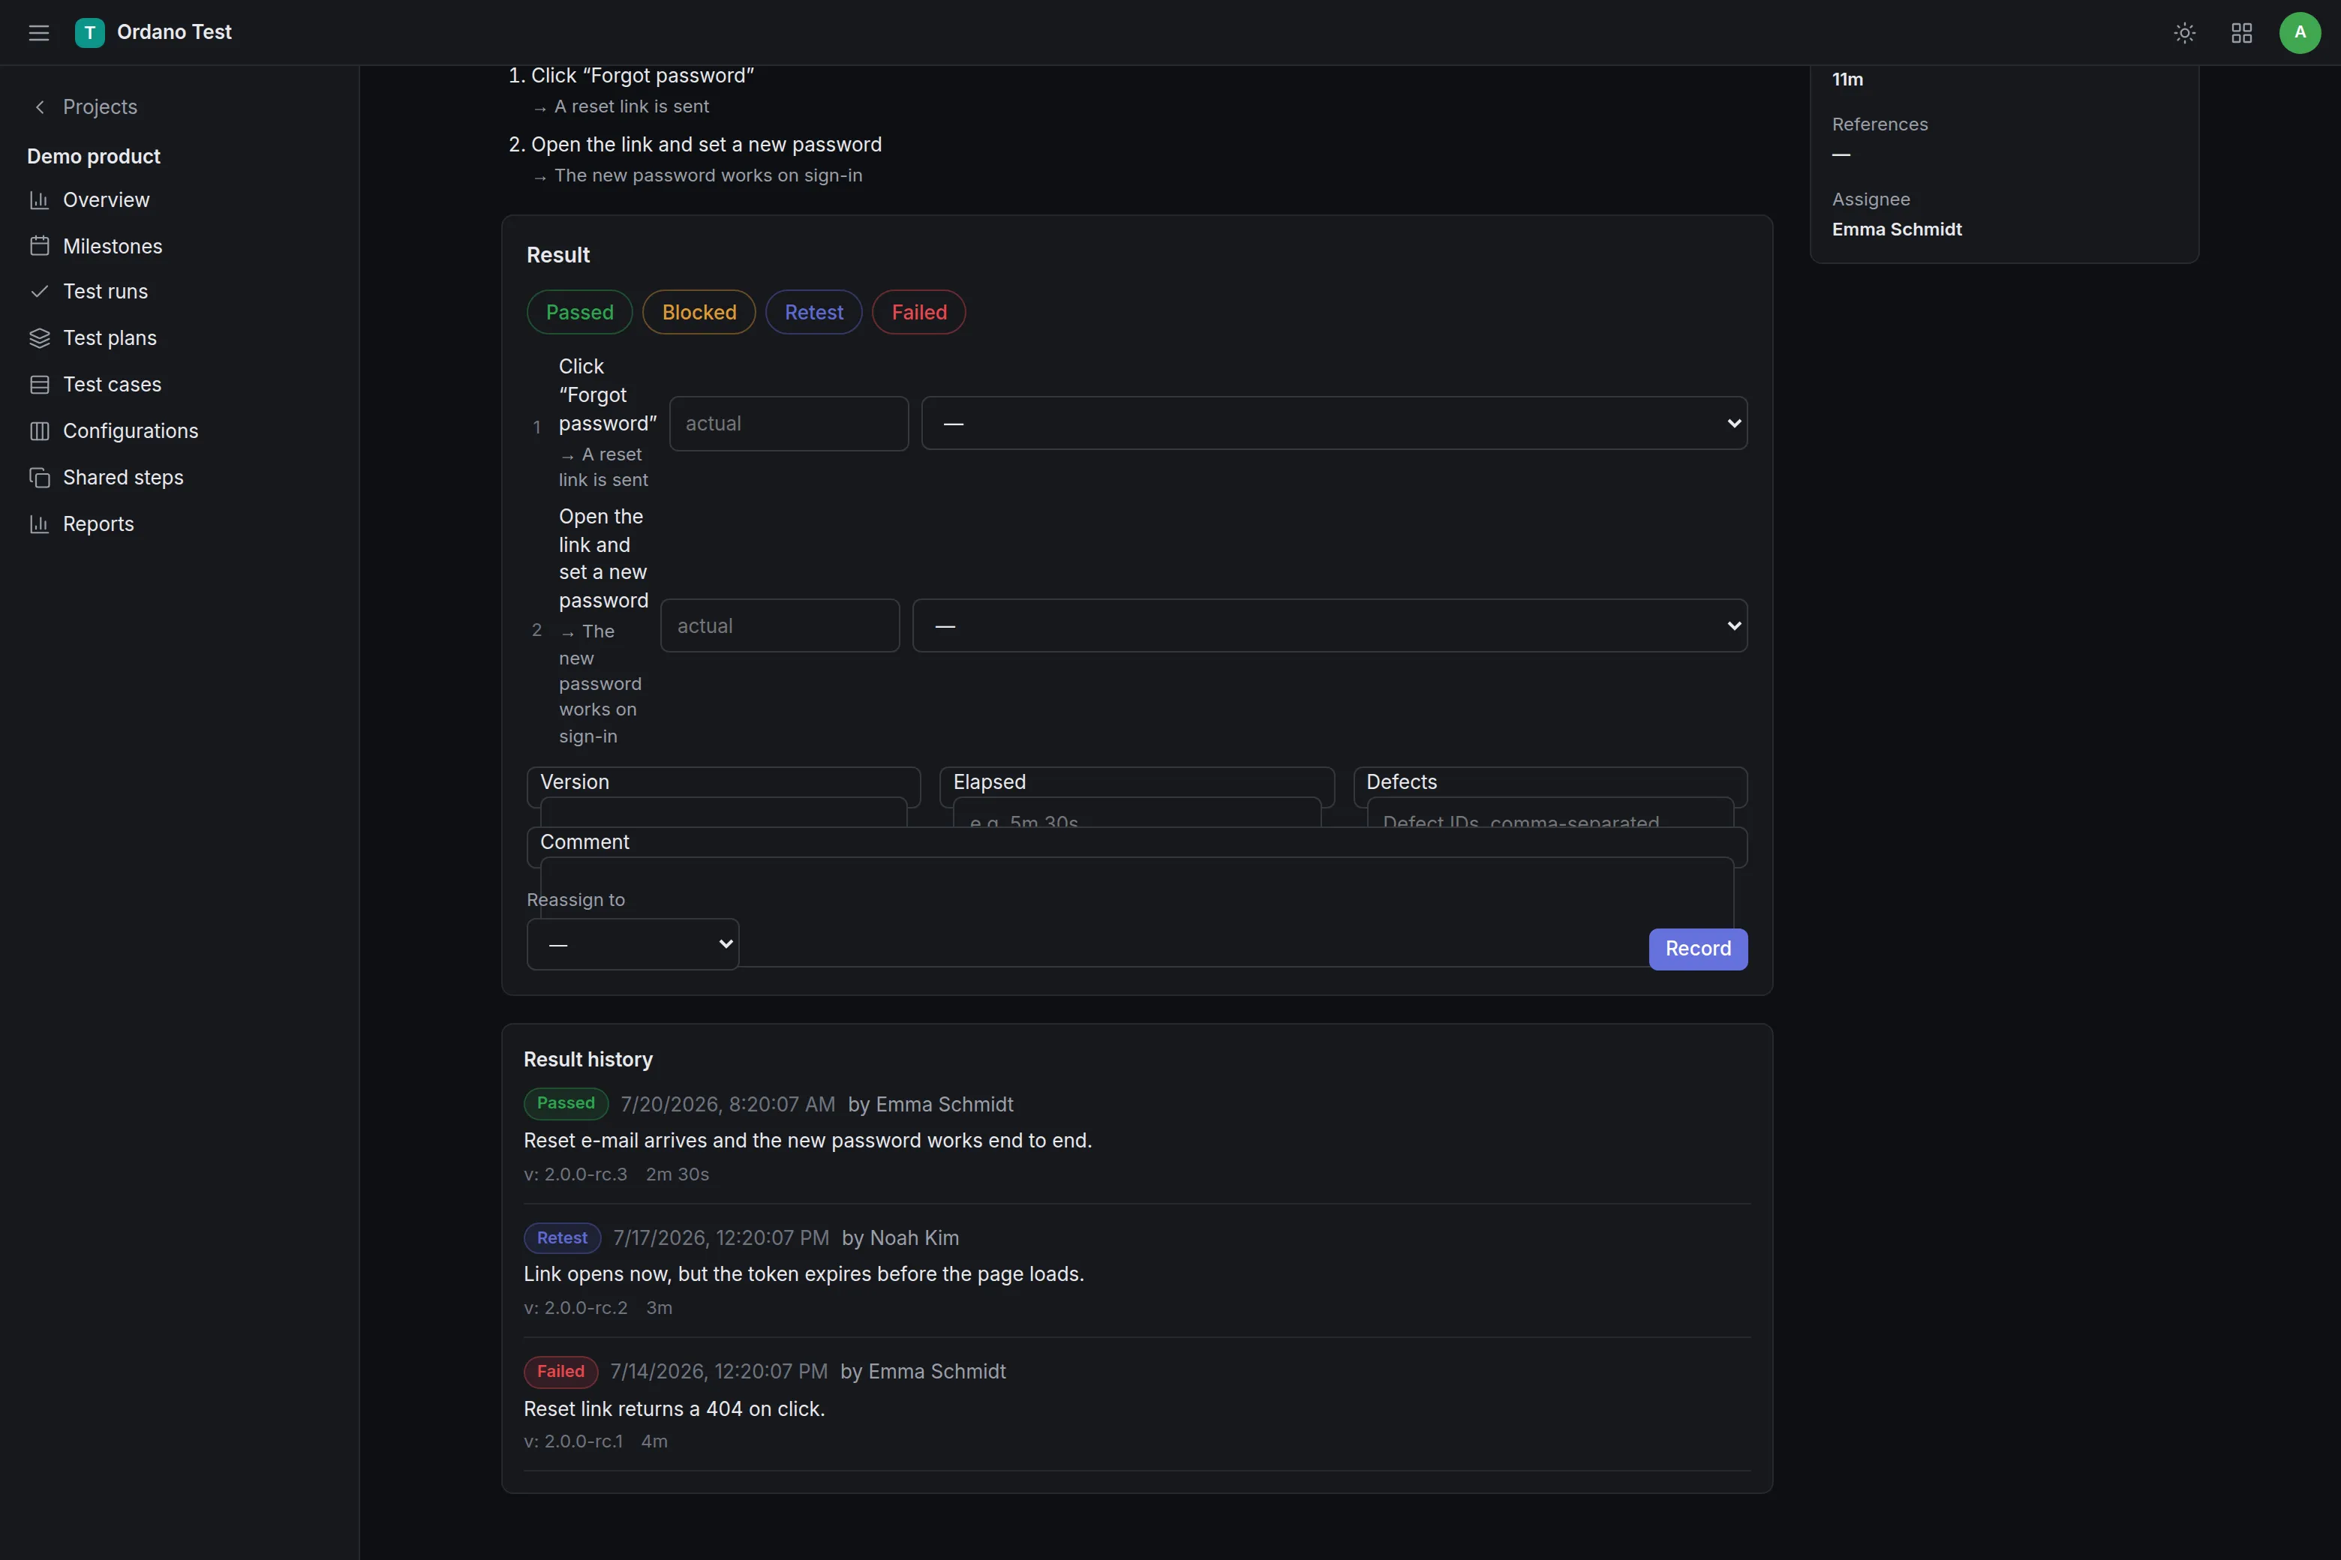Click the 7/20/2026 history timestamp
Viewport: 2341px width, 1560px height.
pyautogui.click(x=728, y=1104)
